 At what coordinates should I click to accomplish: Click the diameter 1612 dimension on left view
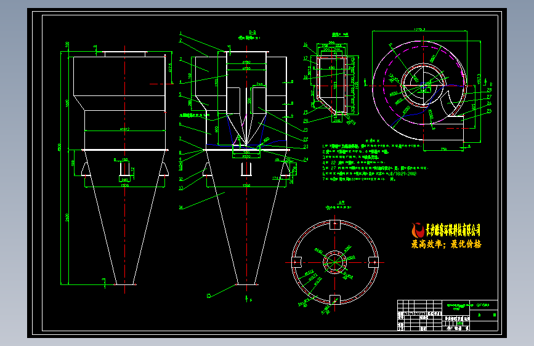click(x=124, y=129)
